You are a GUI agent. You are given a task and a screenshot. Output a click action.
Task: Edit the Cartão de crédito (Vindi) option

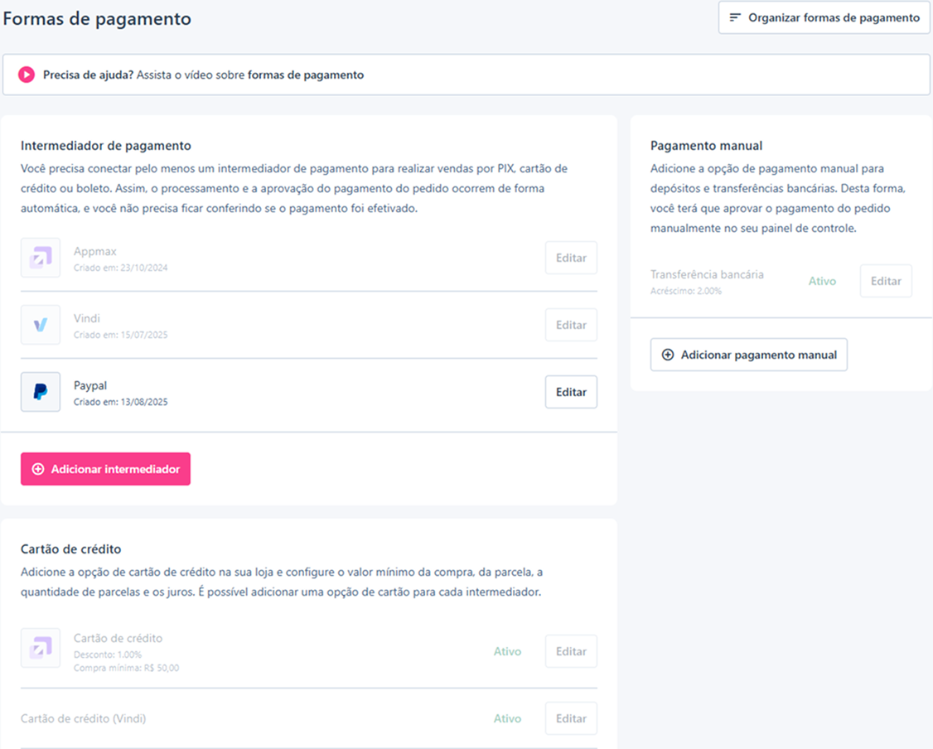[571, 718]
